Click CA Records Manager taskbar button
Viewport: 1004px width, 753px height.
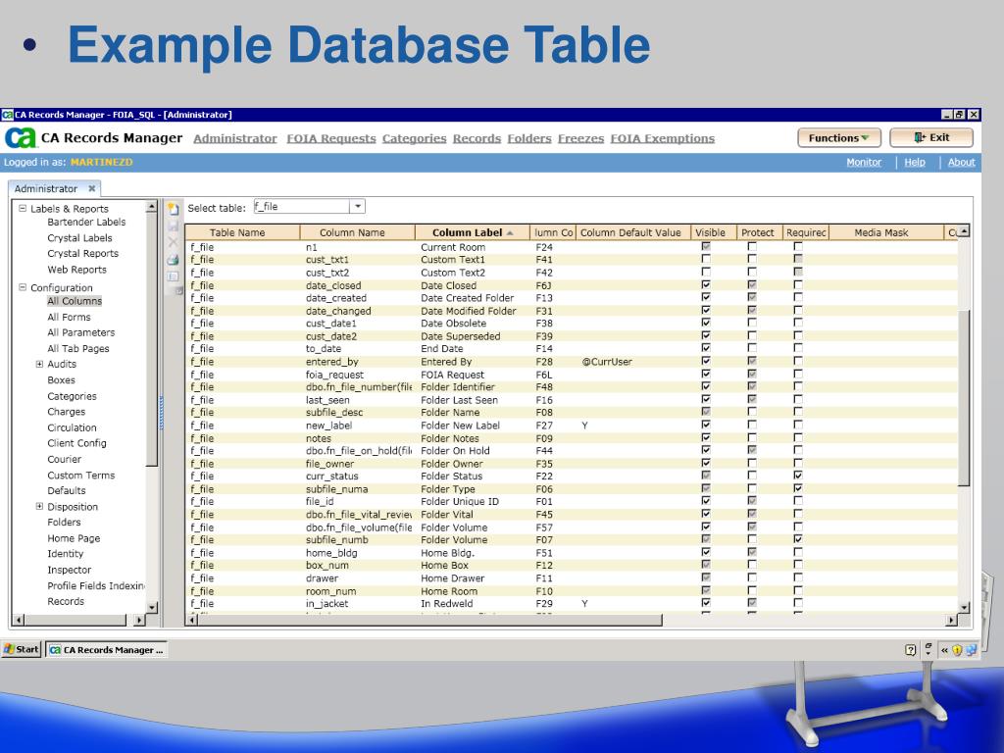(x=106, y=650)
